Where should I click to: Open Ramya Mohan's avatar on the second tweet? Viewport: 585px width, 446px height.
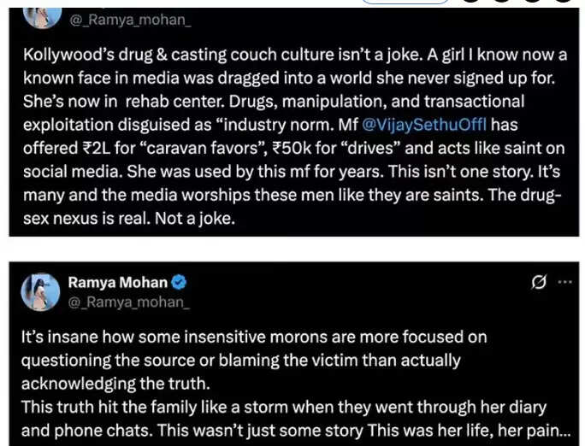pos(40,291)
